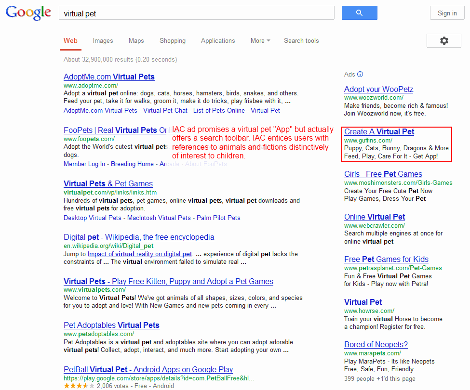Open the PetBall Virtual Pet Google Play result

pyautogui.click(x=148, y=369)
